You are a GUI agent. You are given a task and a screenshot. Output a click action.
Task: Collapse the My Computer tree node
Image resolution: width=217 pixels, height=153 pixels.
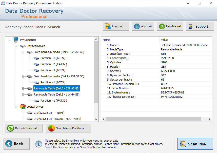[x=9, y=40]
